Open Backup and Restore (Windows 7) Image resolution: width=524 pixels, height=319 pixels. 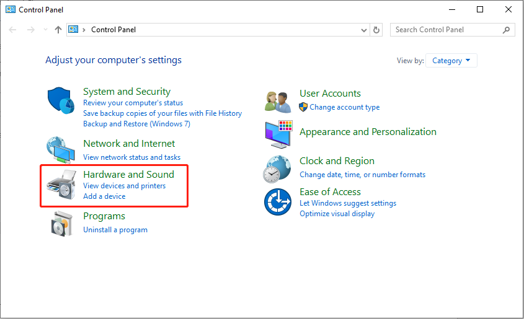pyautogui.click(x=136, y=124)
